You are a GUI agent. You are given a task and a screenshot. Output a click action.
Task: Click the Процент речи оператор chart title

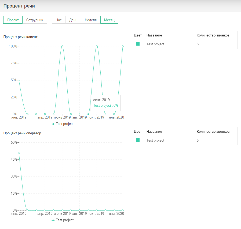(22, 133)
